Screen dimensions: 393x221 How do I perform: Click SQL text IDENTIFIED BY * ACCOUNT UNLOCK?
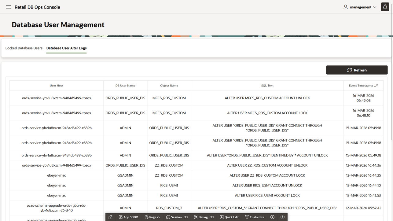[267, 155]
